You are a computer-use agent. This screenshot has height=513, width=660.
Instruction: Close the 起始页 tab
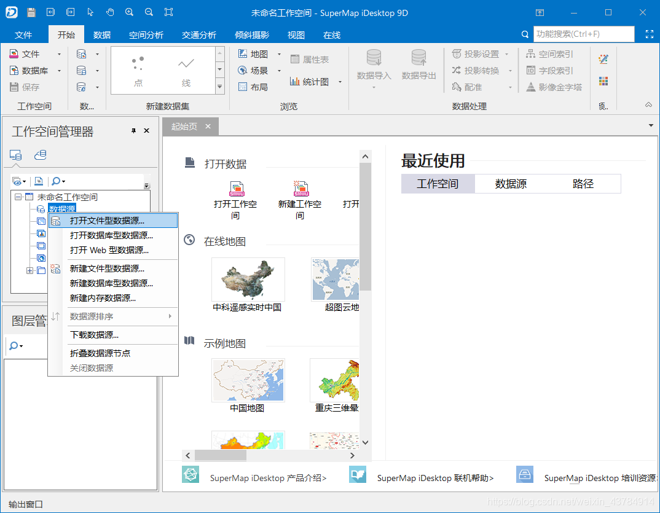click(x=208, y=126)
